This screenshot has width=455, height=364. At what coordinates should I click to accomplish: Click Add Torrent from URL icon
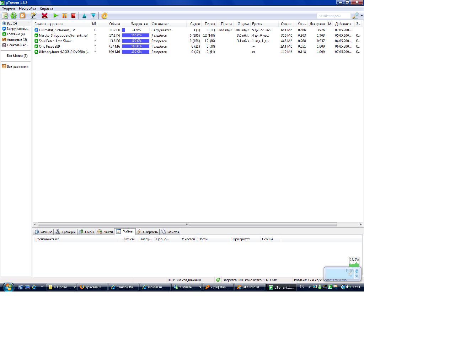14,16
